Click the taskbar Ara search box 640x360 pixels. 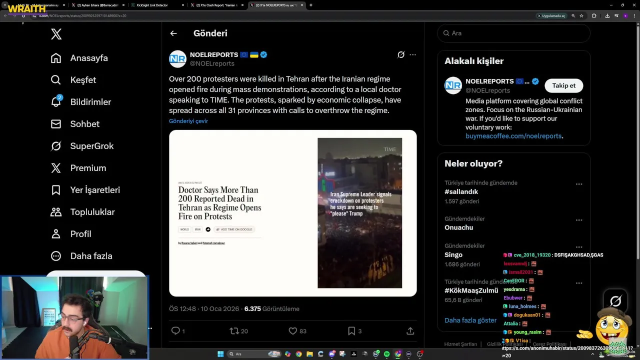click(x=254, y=354)
